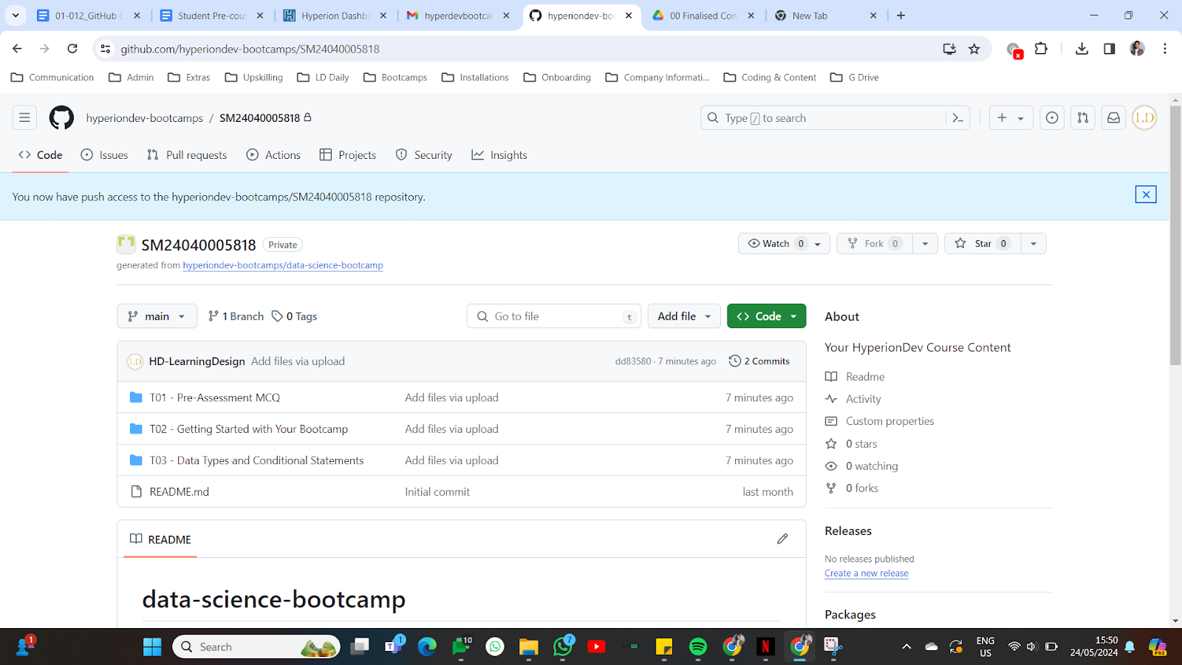
Task: Open pull requests icon in header
Action: pos(1082,118)
